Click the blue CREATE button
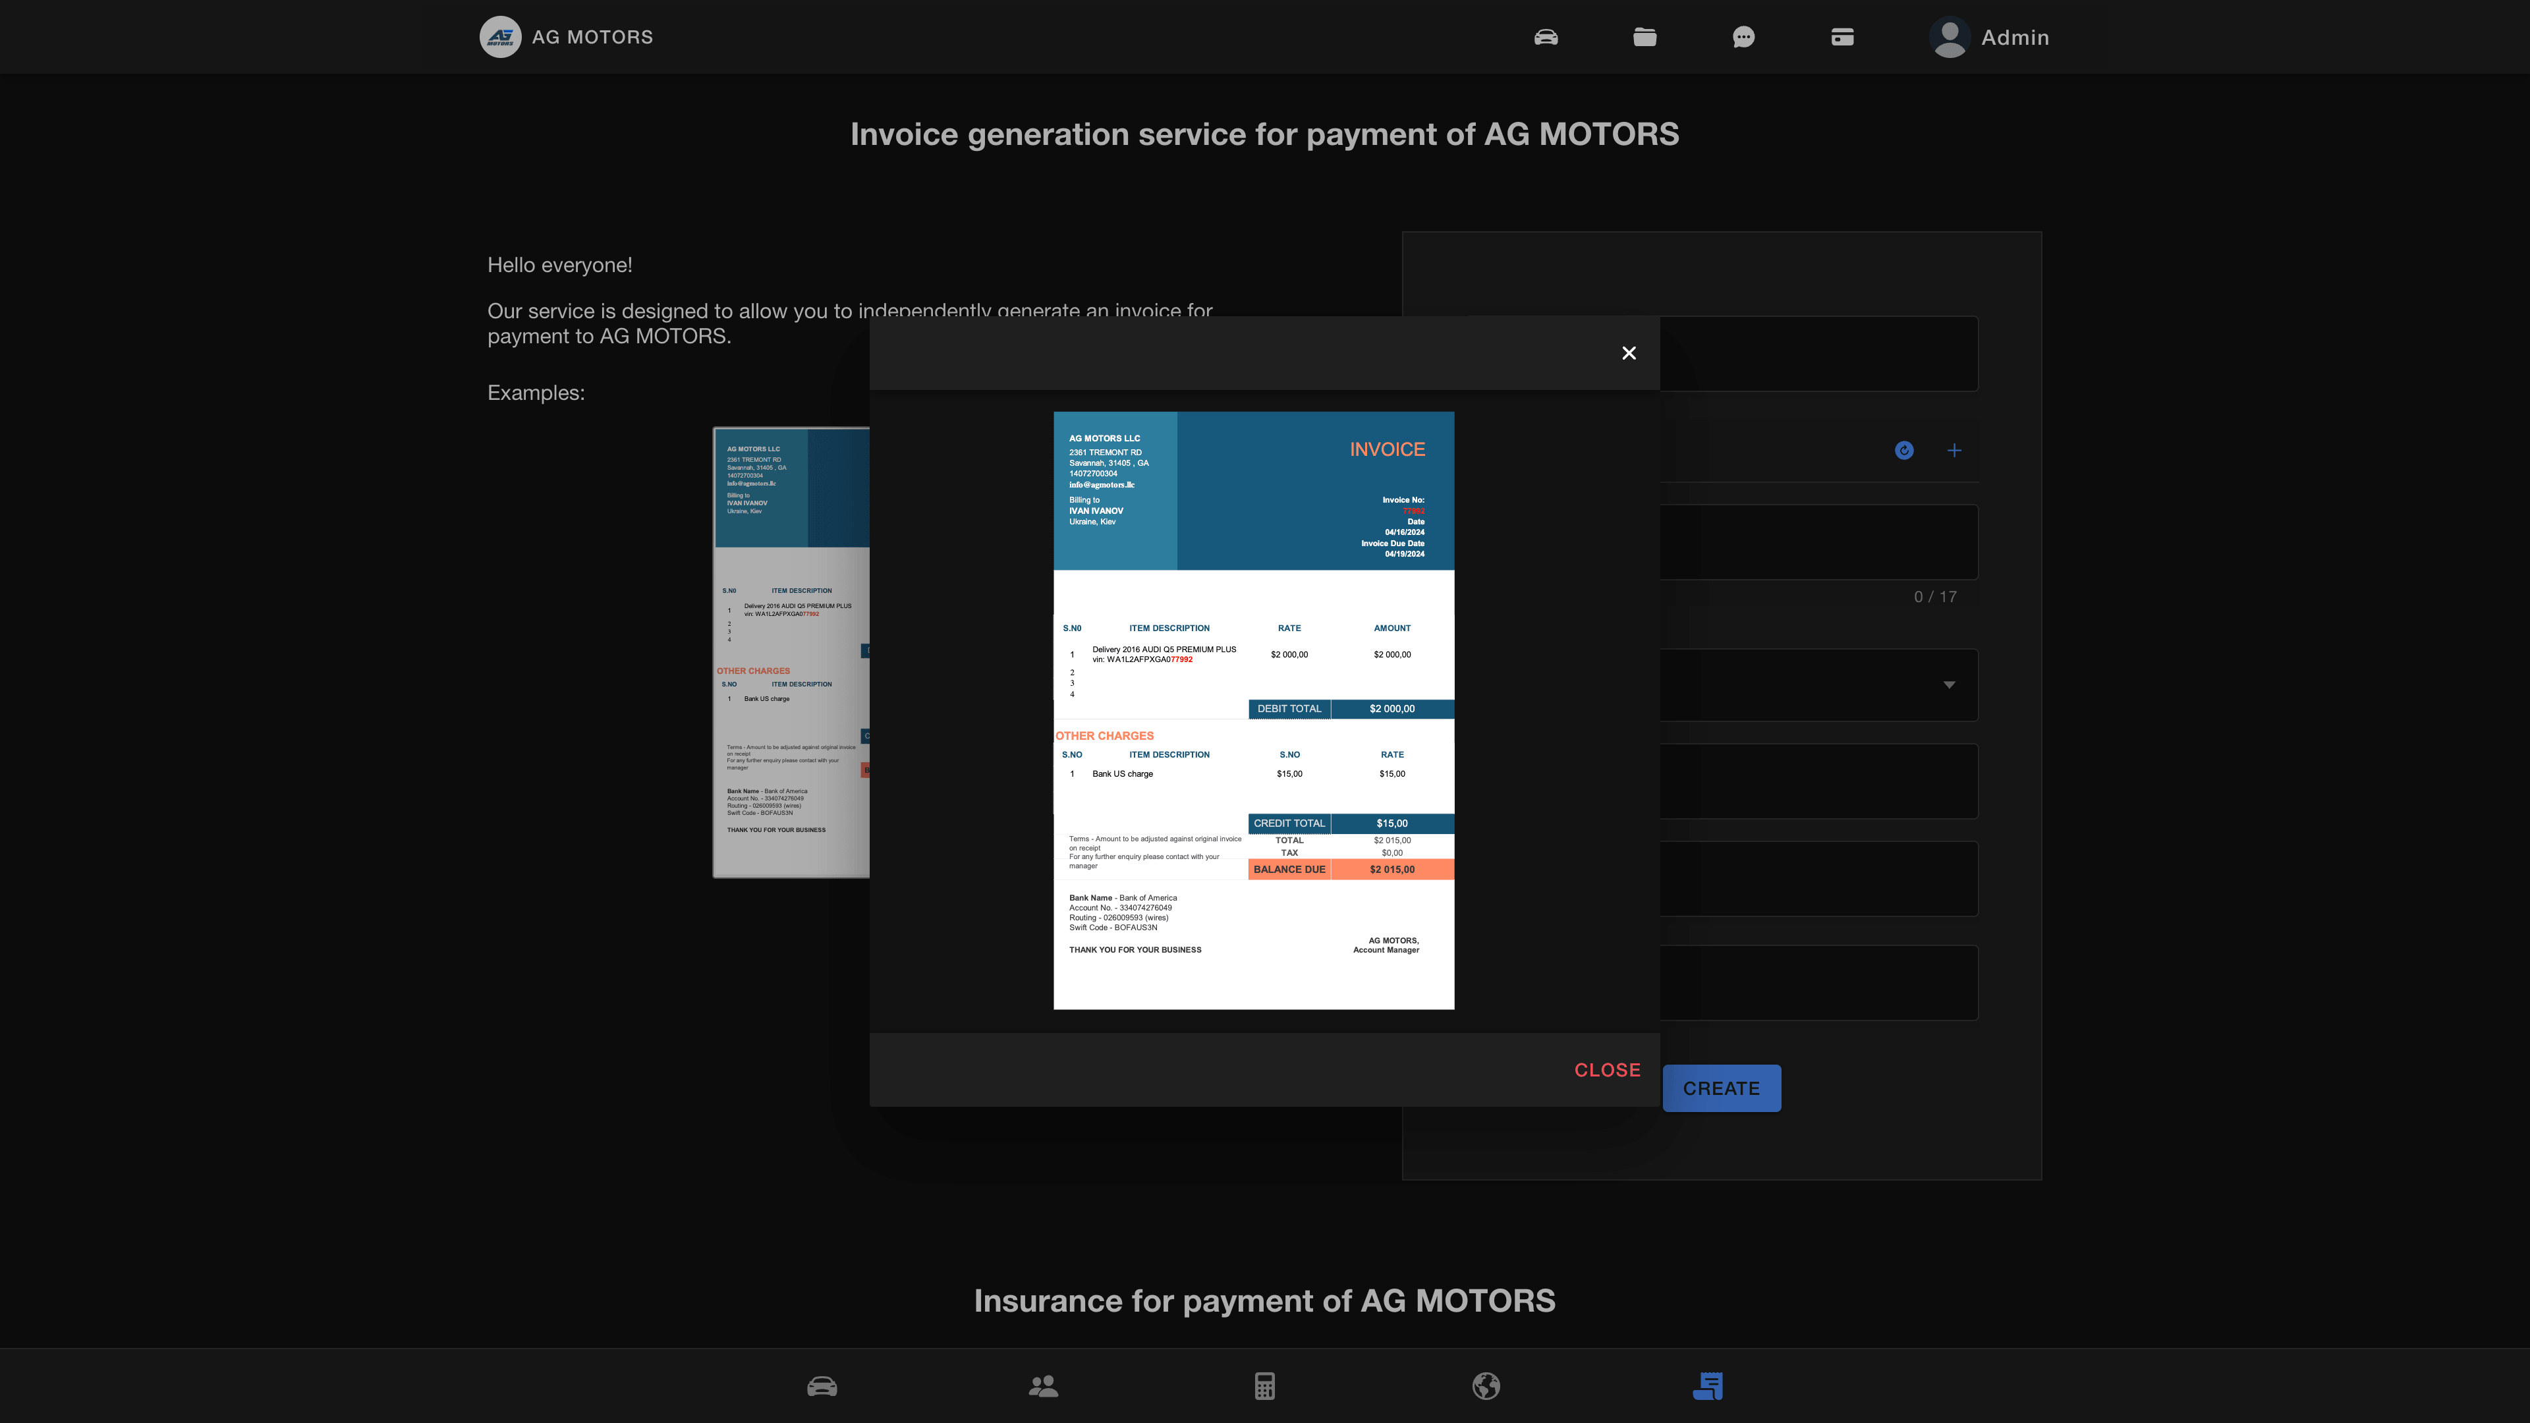 click(1722, 1088)
